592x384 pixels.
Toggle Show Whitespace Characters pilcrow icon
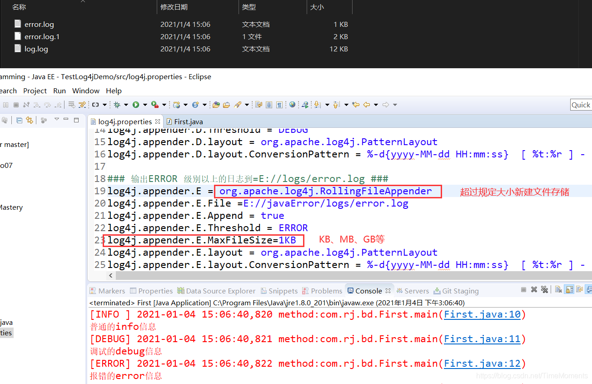click(x=279, y=105)
